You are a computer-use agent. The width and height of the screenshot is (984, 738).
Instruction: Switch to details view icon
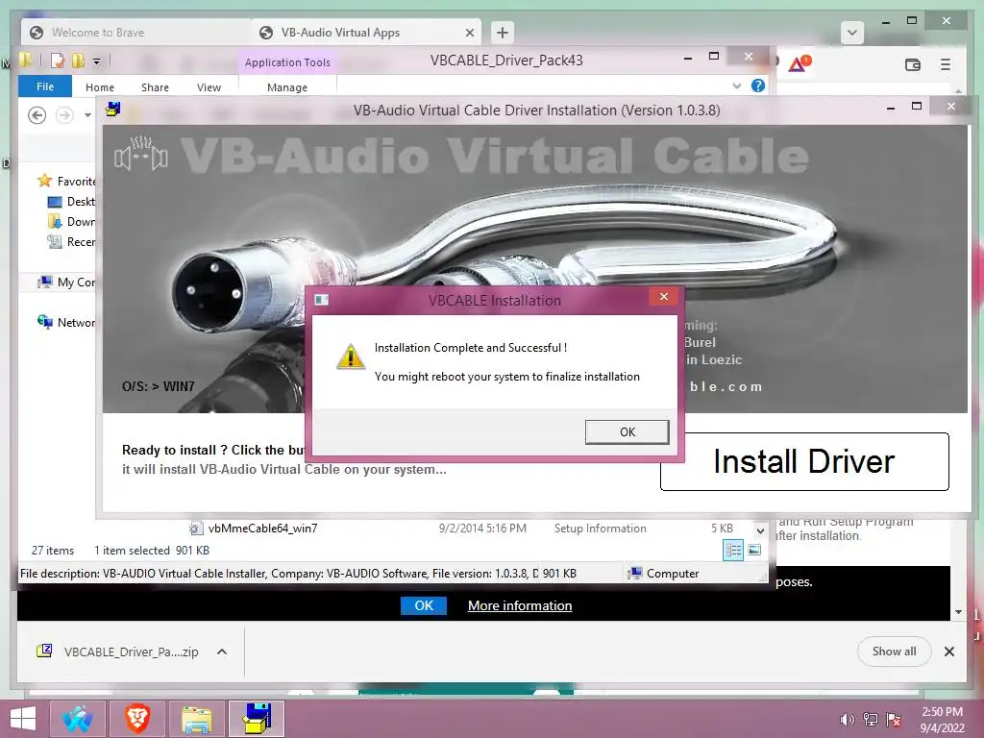733,551
